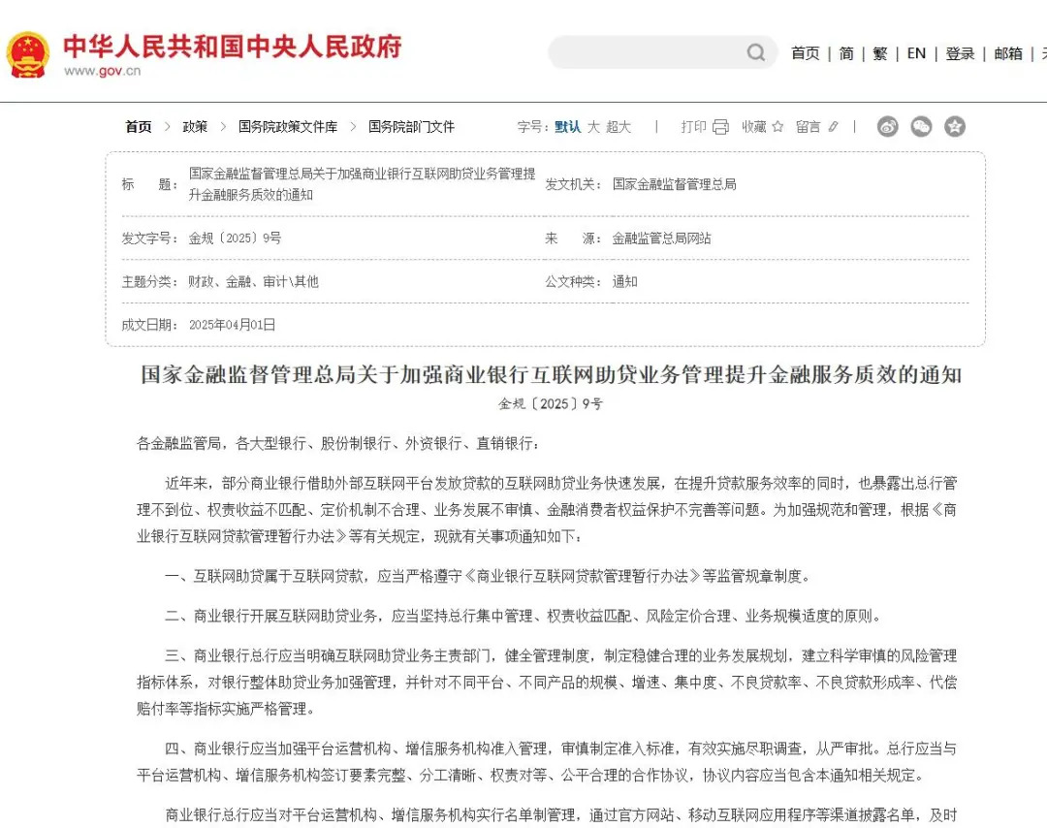Screen dimensions: 1047x828
Task: Click the favorite star outline icon
Action: (777, 127)
